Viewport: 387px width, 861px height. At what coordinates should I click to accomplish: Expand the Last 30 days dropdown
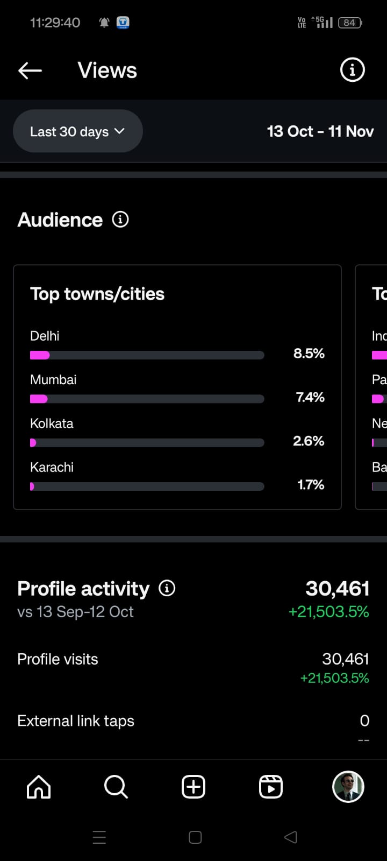pos(78,131)
